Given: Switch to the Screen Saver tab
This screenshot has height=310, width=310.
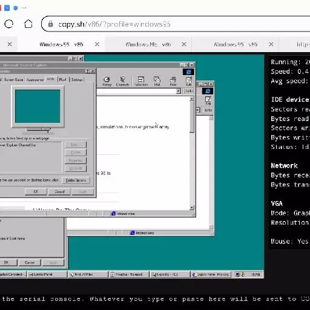Looking at the screenshot, I should [x=13, y=80].
